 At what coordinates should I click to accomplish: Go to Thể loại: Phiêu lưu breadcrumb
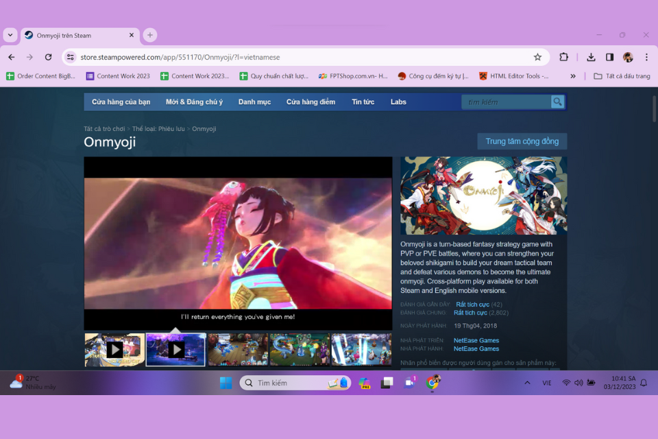158,129
